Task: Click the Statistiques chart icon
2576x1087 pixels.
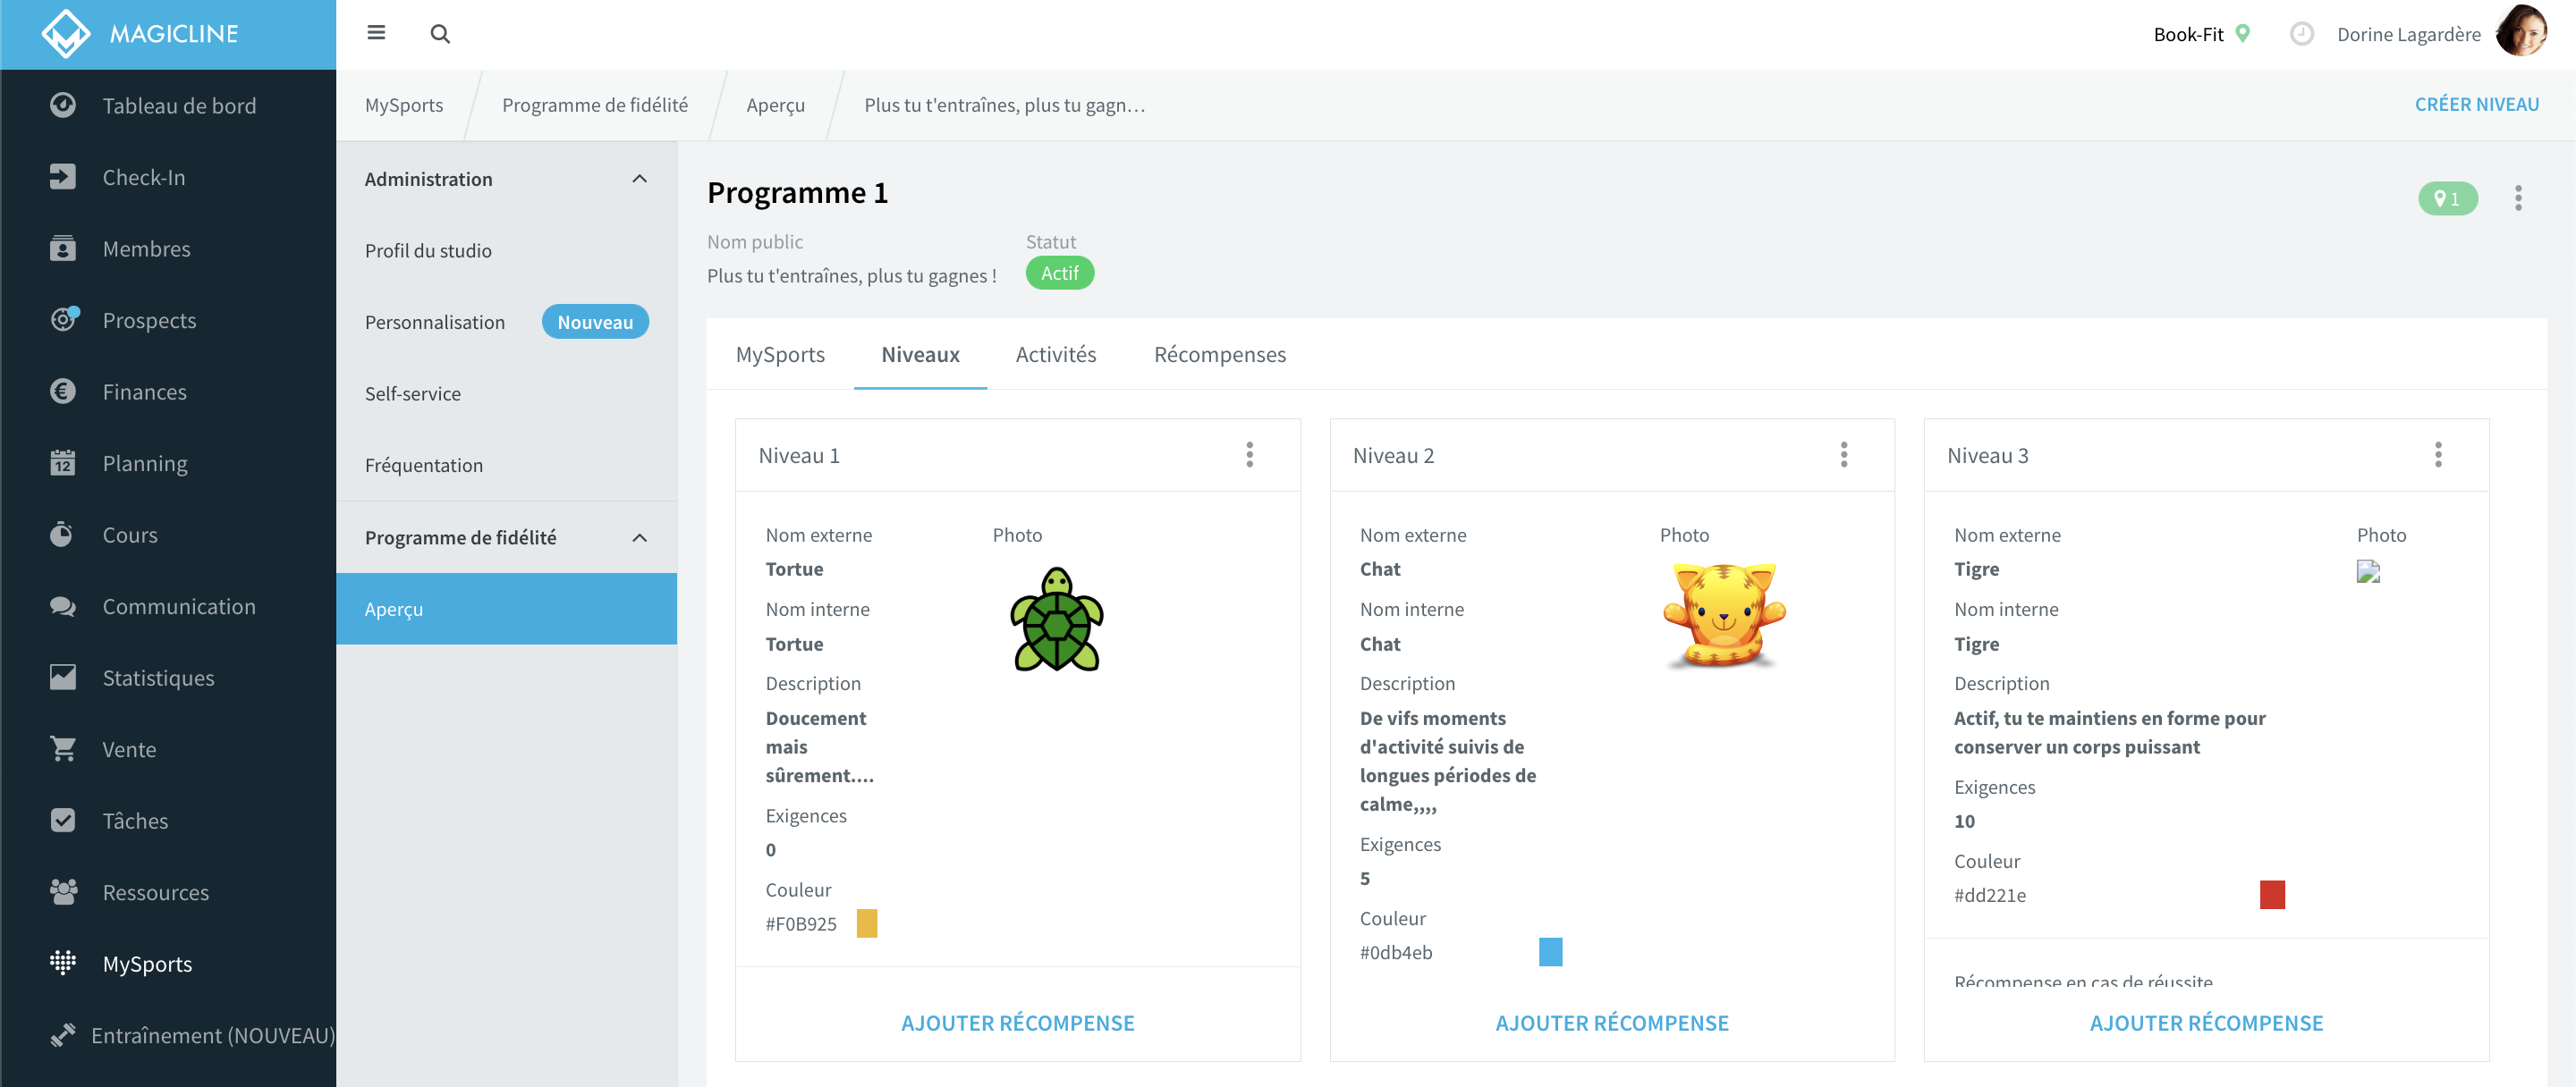Action: 63,678
